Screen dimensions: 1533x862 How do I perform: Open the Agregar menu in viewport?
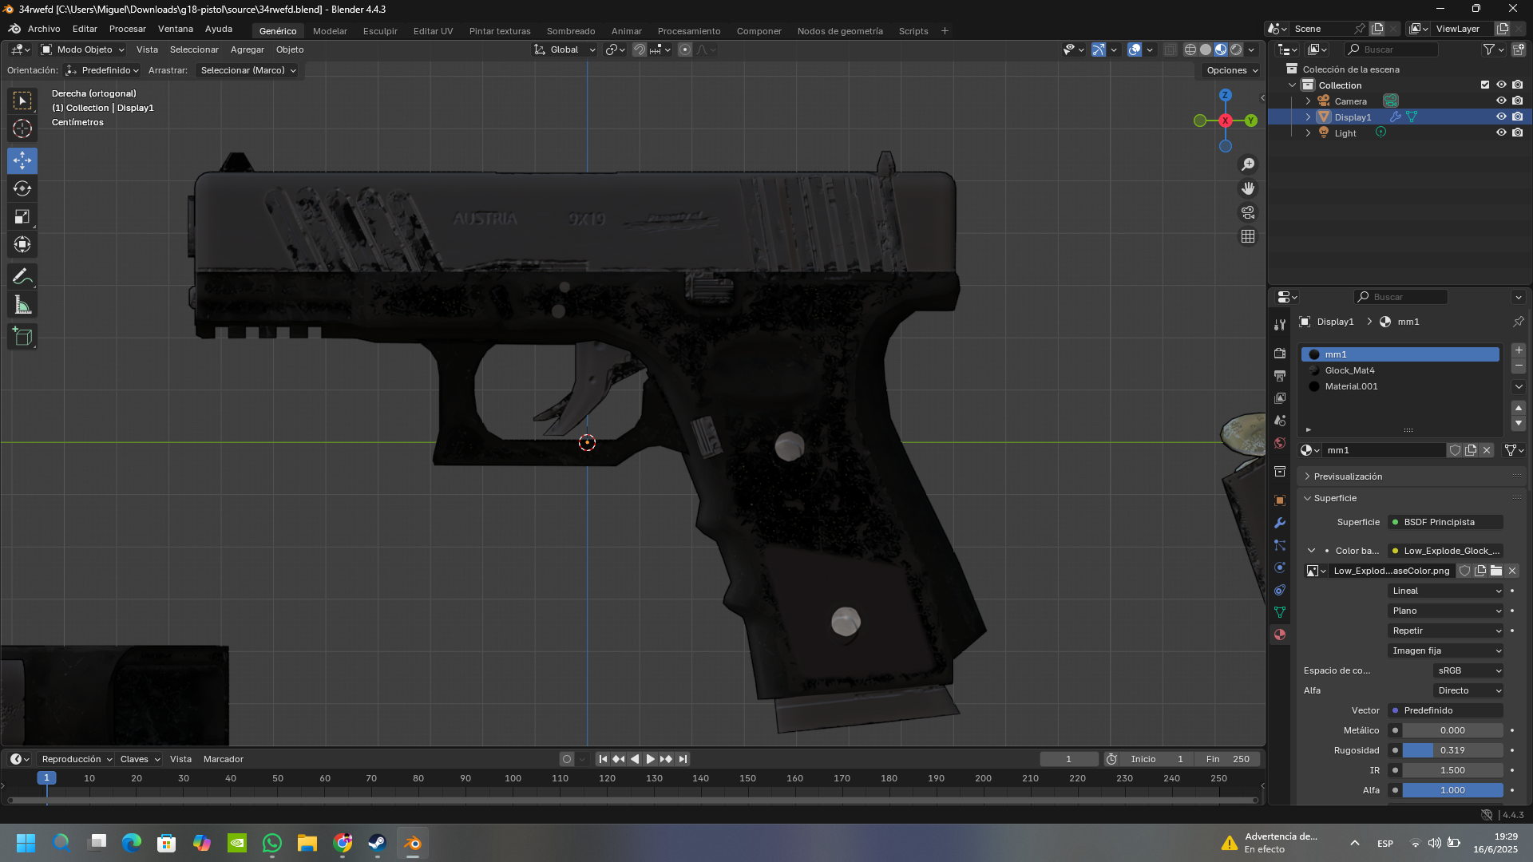[248, 49]
